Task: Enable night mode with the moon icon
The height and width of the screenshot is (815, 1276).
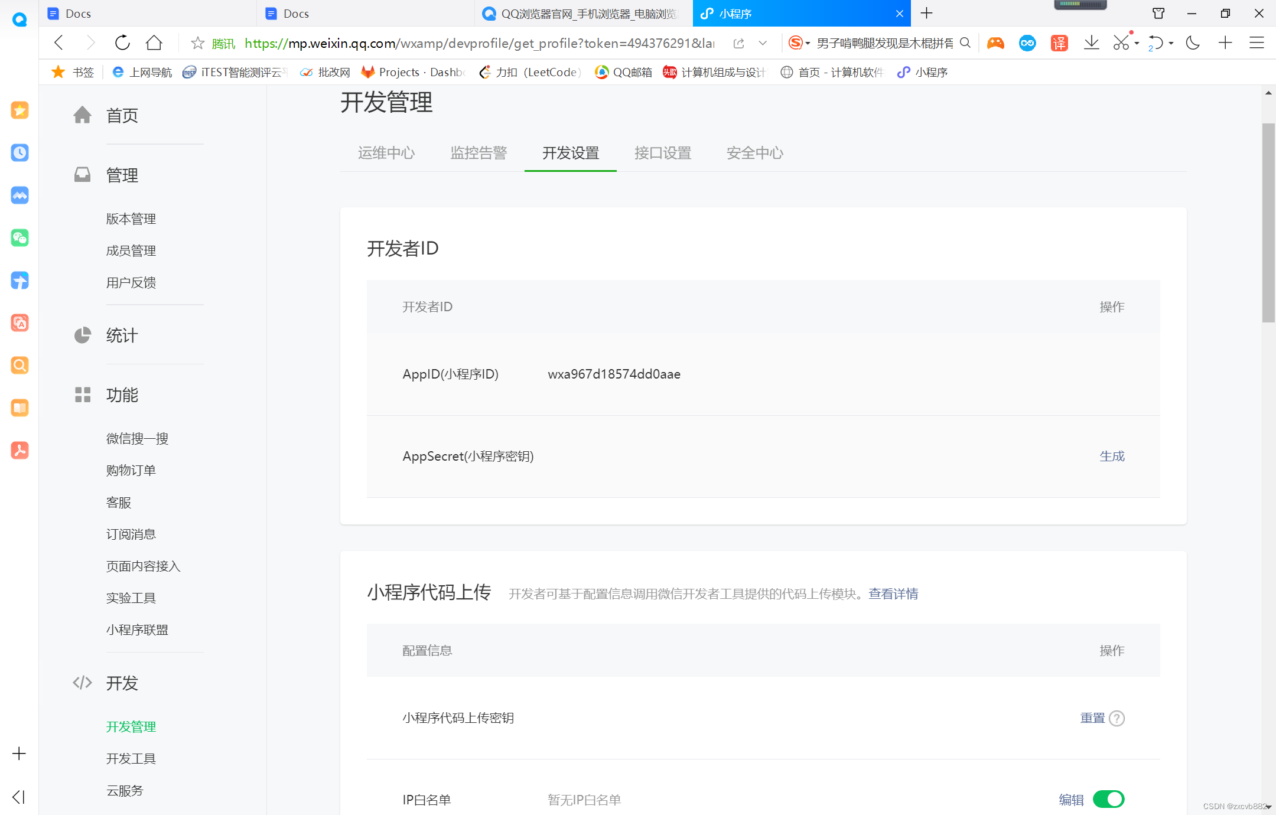Action: click(x=1193, y=43)
